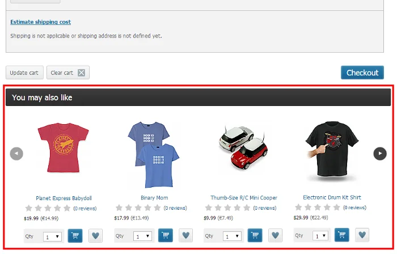
Task: Open Binary Mom product link
Action: click(154, 197)
